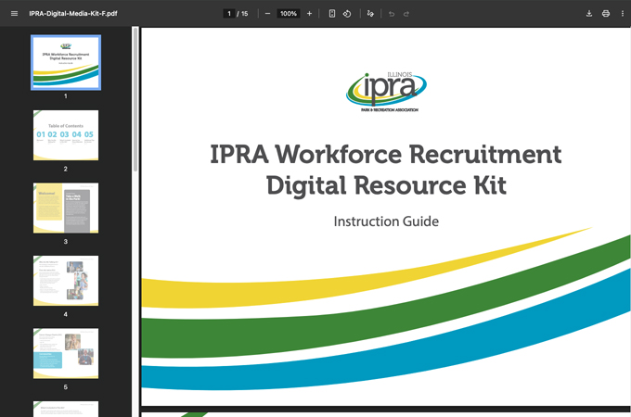Click the title IPRA Workforce Recruitment
The width and height of the screenshot is (631, 417).
385,154
